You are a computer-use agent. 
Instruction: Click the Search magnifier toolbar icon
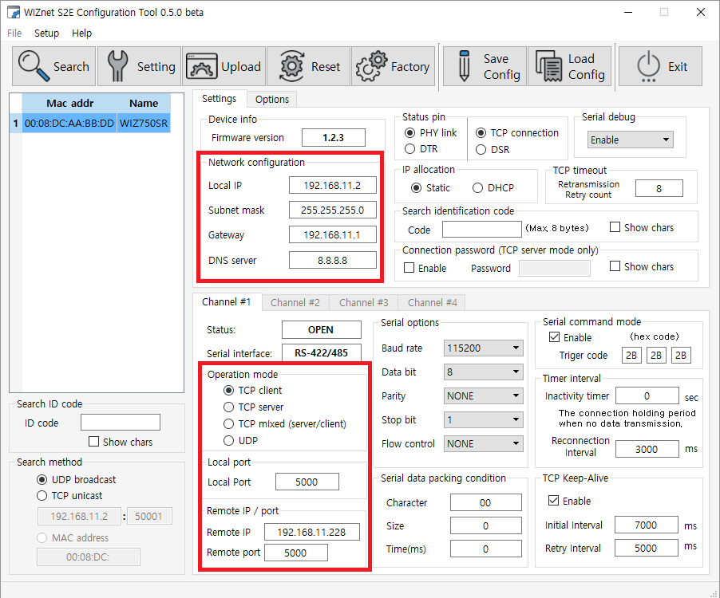tap(34, 66)
